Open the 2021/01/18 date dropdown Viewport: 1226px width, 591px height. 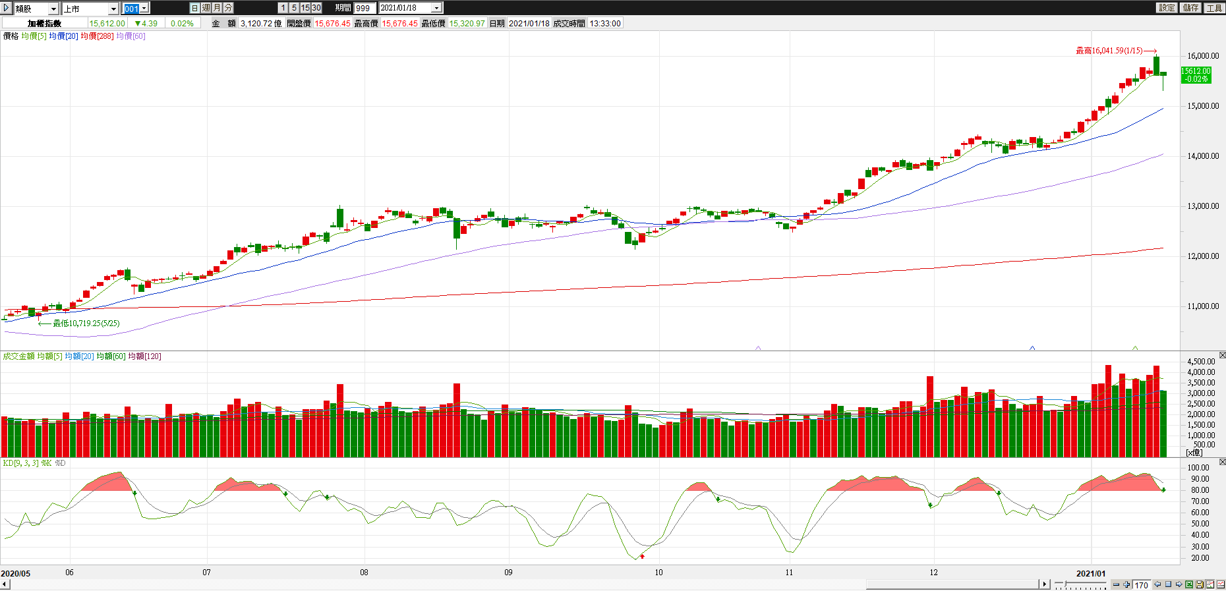tap(436, 8)
